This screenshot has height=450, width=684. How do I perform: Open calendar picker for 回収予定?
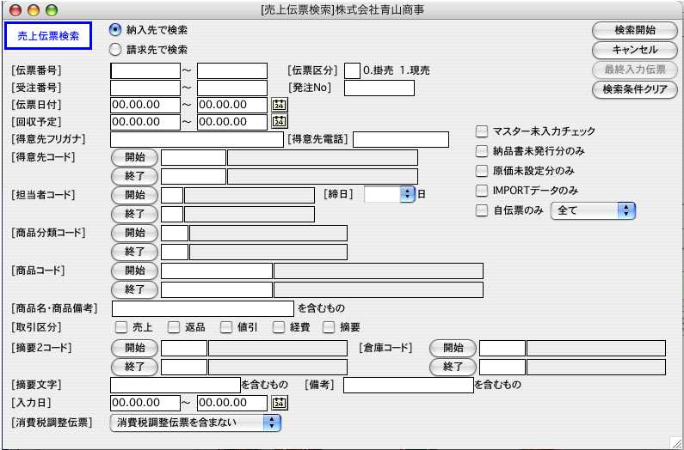[x=279, y=122]
